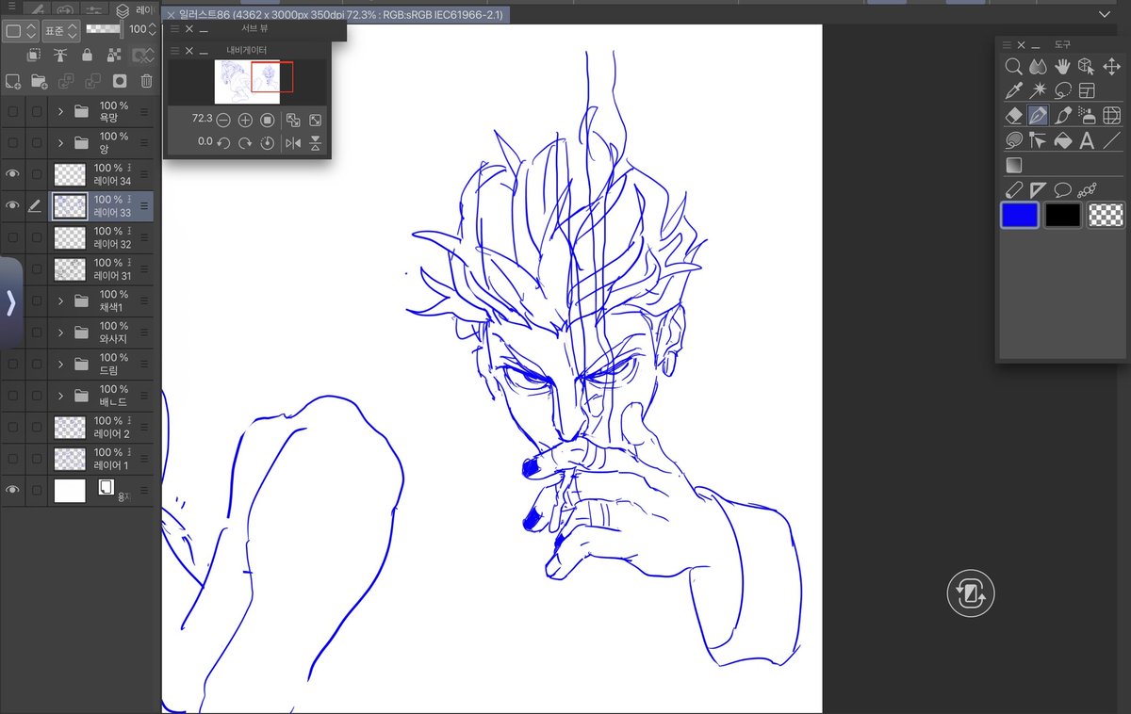This screenshot has height=714, width=1131.
Task: Select the Selection pen tool
Action: (1013, 140)
